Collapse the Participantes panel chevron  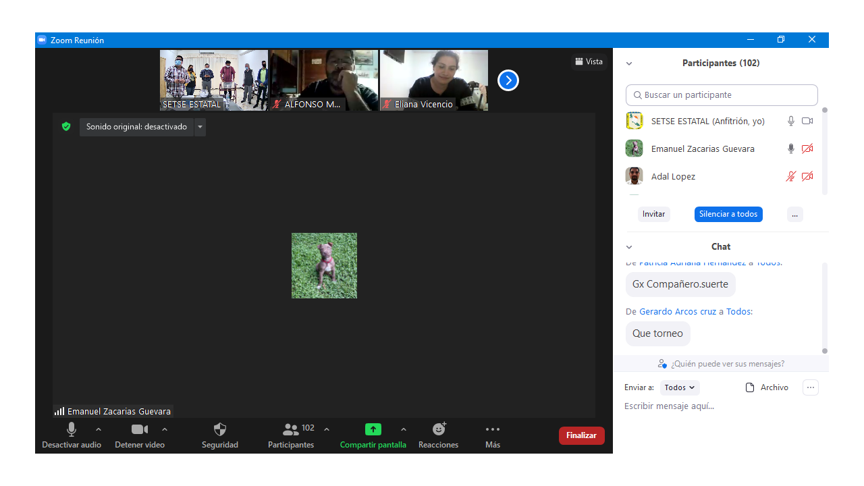point(629,63)
